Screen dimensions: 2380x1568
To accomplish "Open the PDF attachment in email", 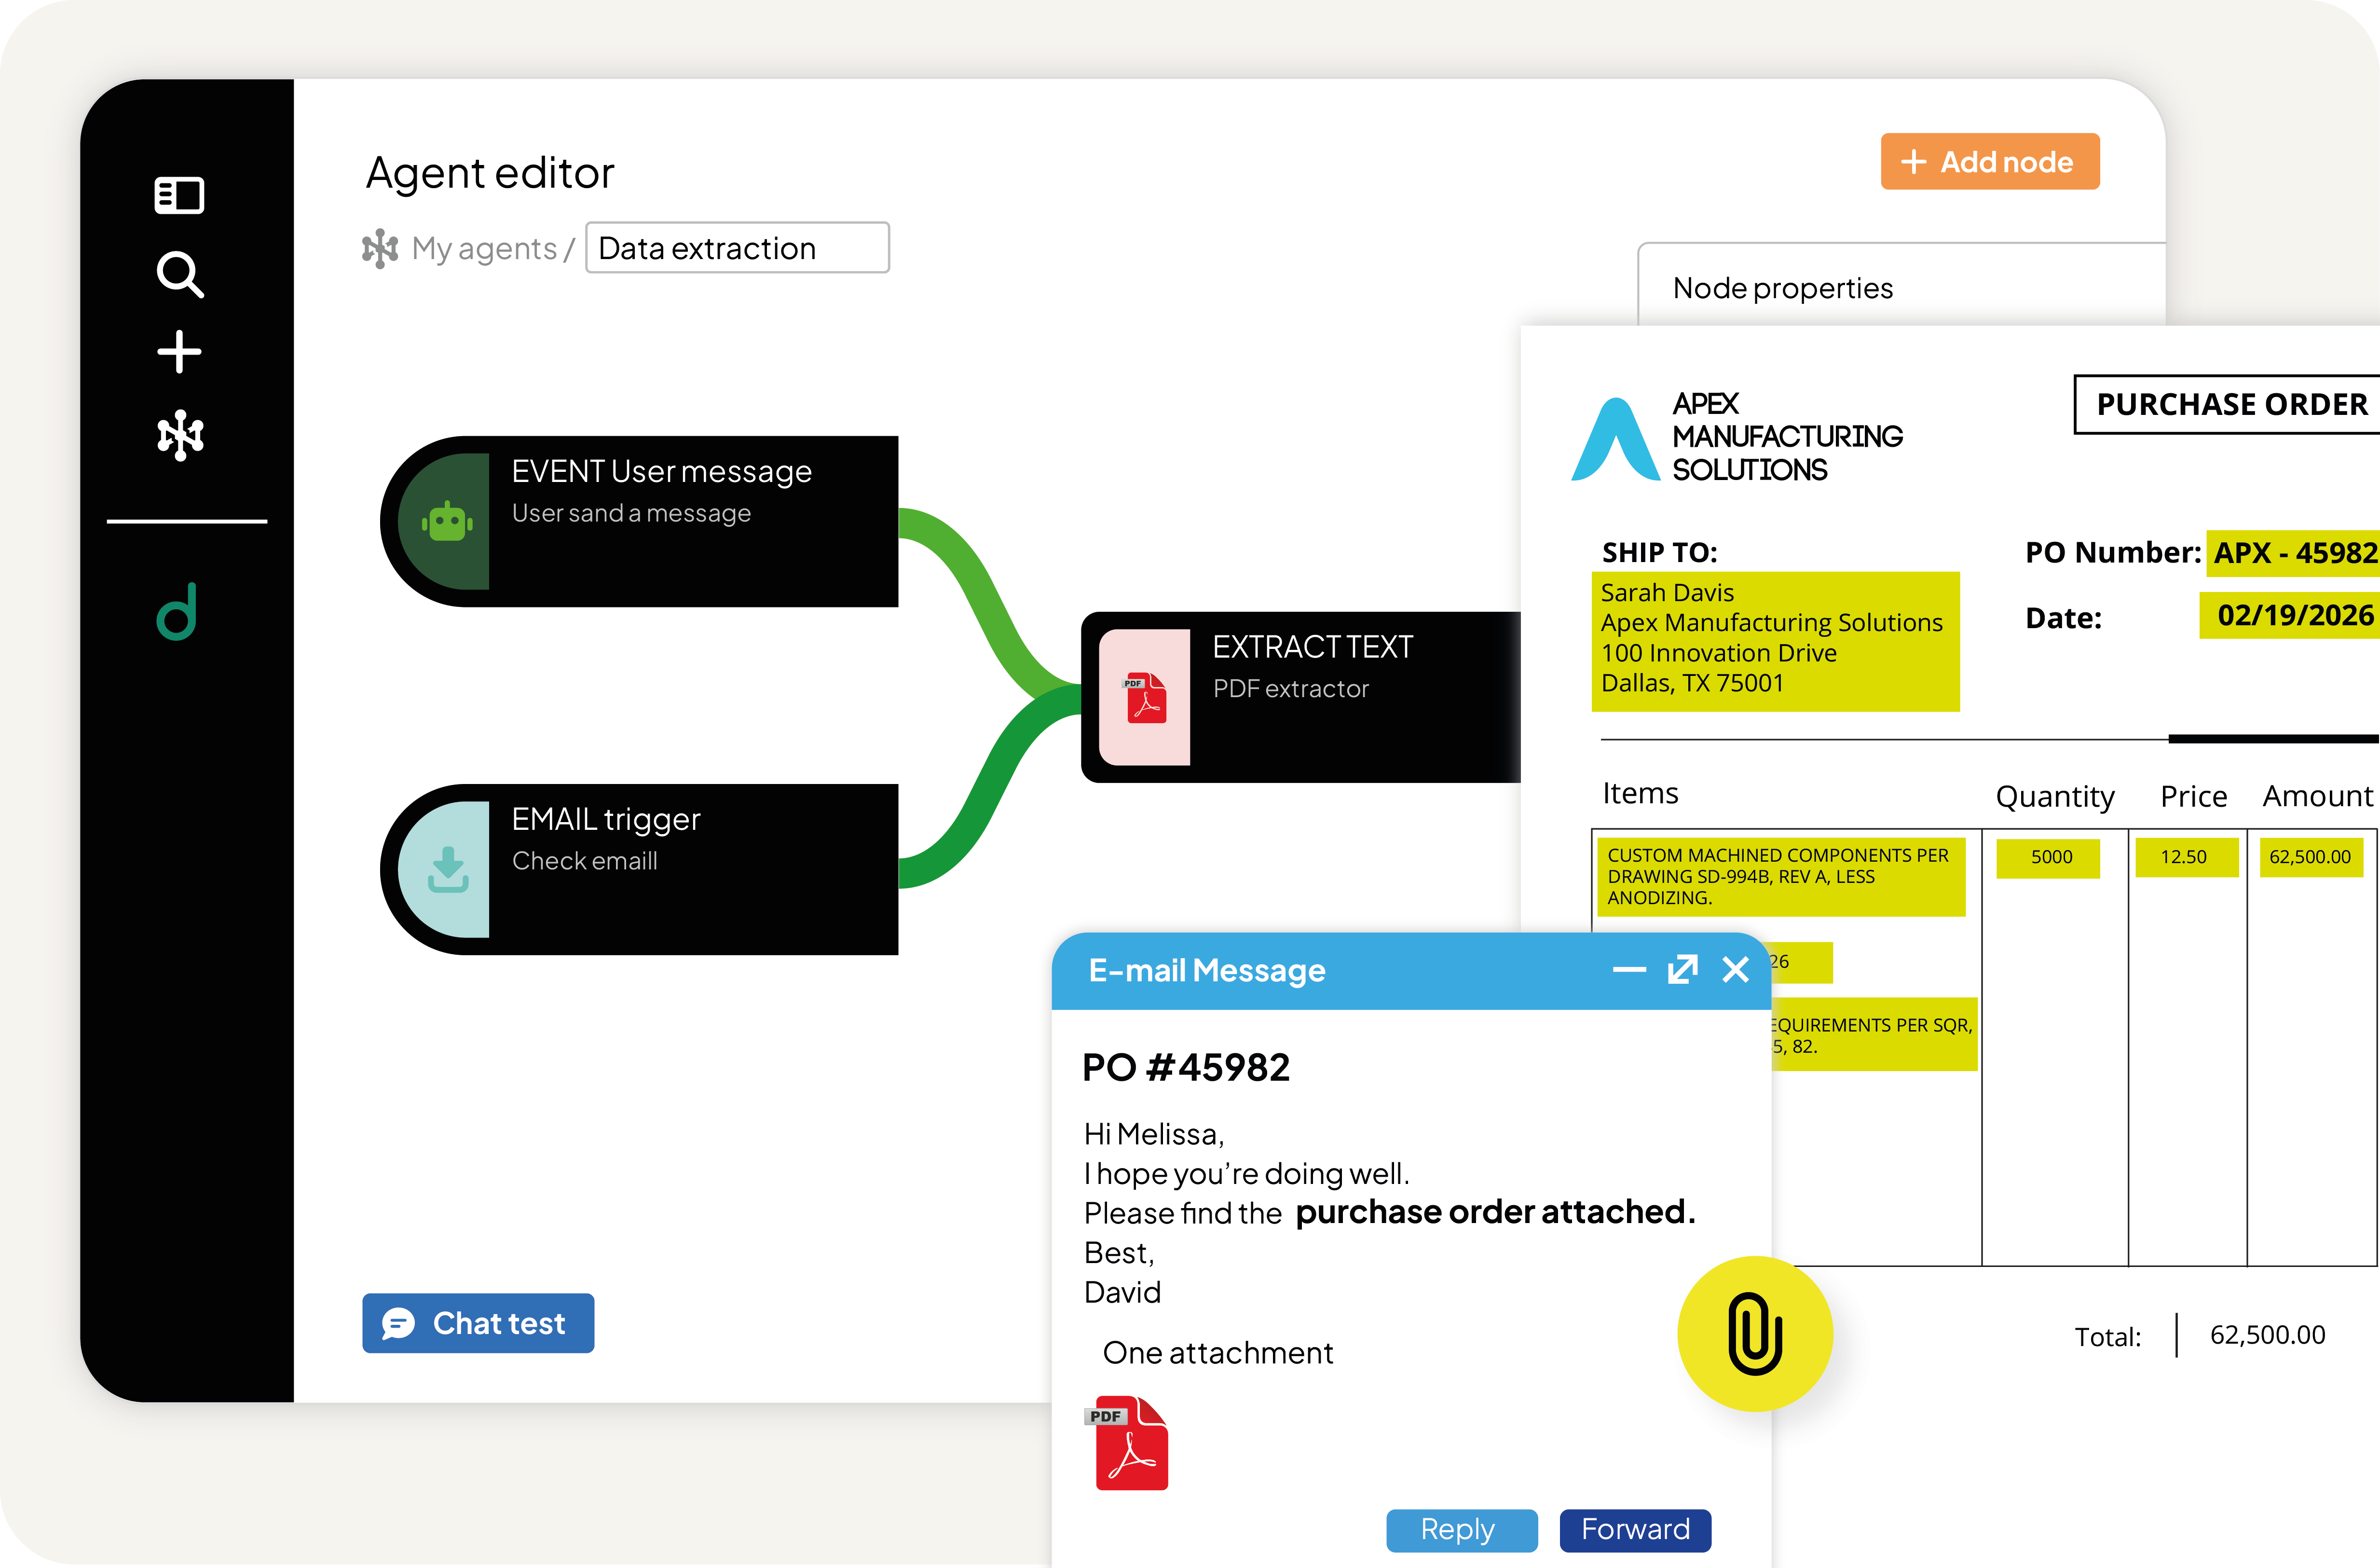I will coord(1127,1443).
